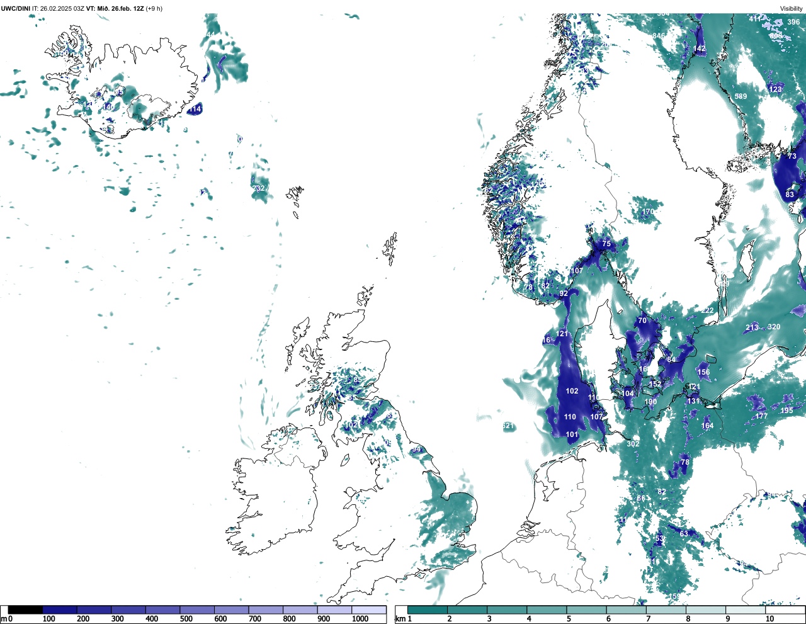Viewport: 806px width, 624px height.
Task: Click the '114' value east of Iceland
Action: click(x=195, y=109)
